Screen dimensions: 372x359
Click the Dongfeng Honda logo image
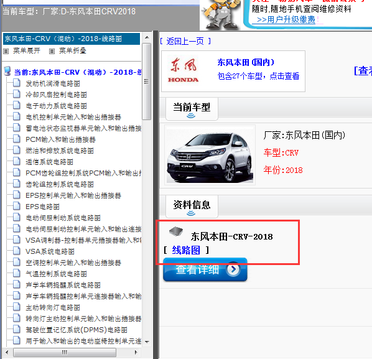[184, 70]
